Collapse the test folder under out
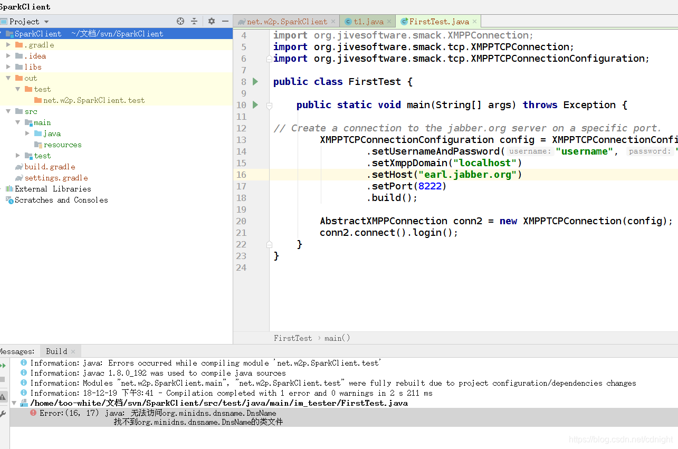The image size is (678, 449). (x=18, y=89)
